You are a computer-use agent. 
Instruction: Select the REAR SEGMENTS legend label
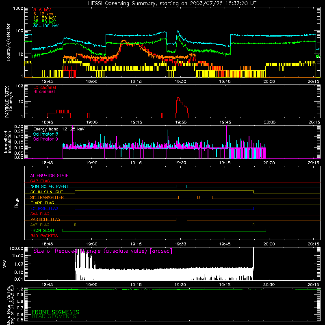[x=54, y=316]
